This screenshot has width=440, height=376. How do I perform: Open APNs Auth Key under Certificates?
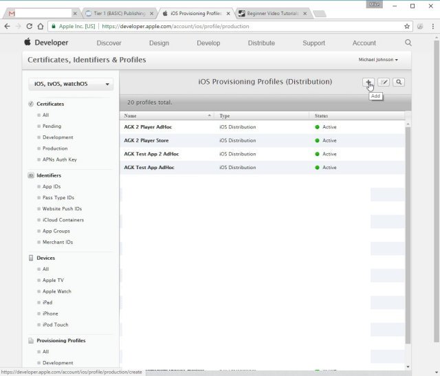60,159
